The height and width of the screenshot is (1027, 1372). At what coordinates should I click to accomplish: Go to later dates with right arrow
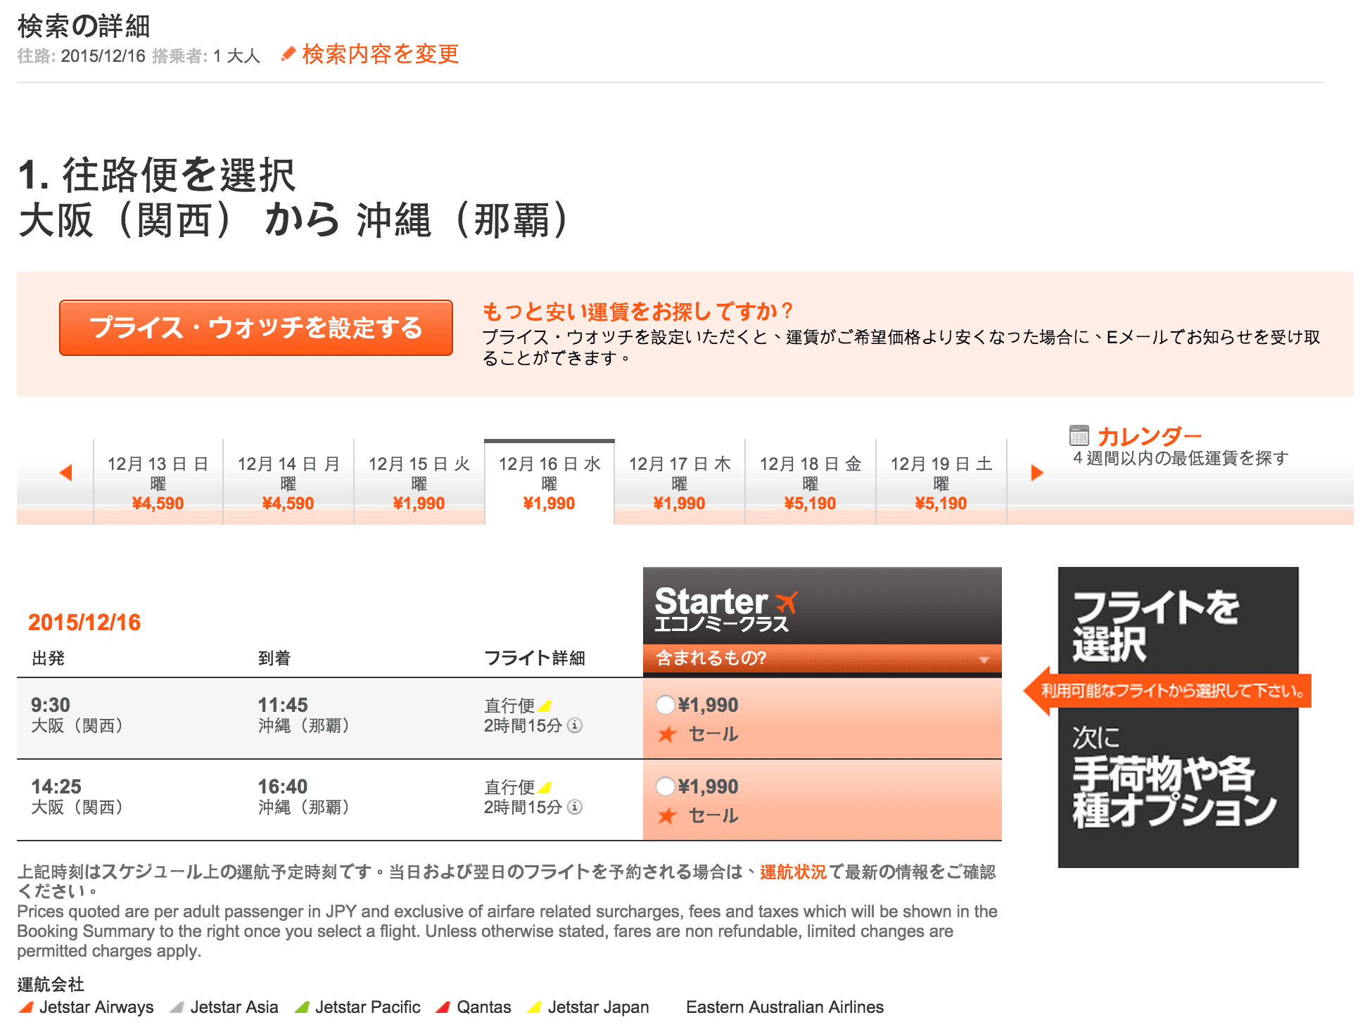click(x=1037, y=473)
